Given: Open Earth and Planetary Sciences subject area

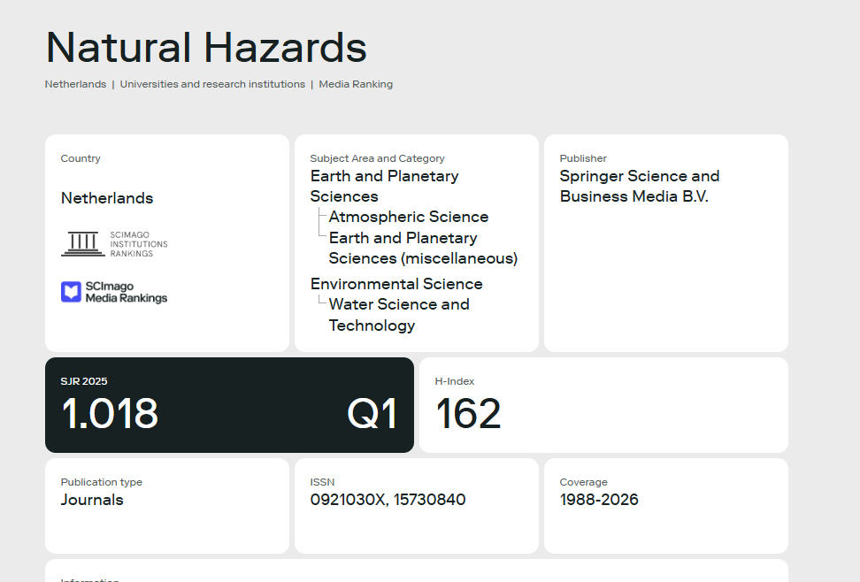Looking at the screenshot, I should tap(385, 186).
